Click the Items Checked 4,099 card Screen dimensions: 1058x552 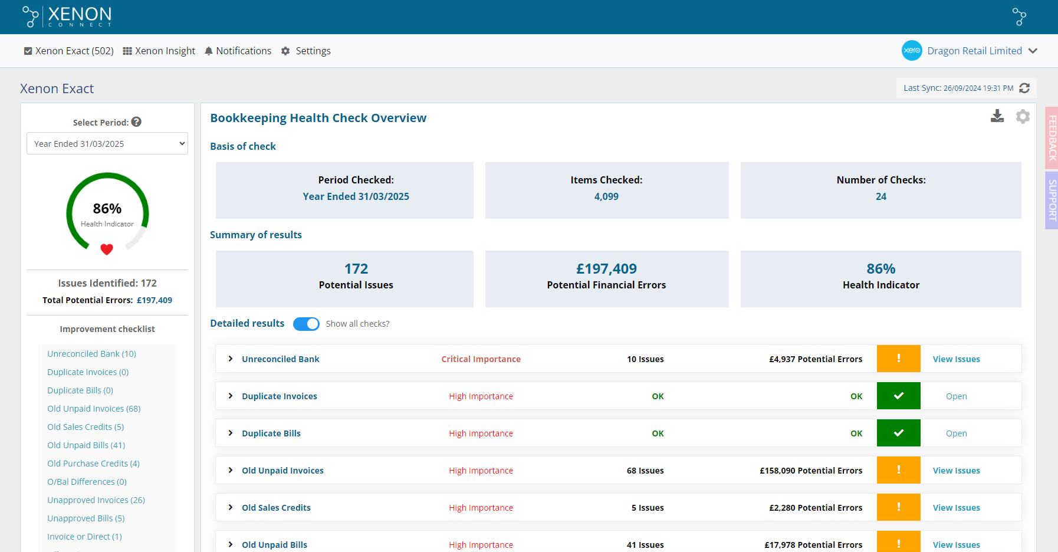(x=607, y=190)
